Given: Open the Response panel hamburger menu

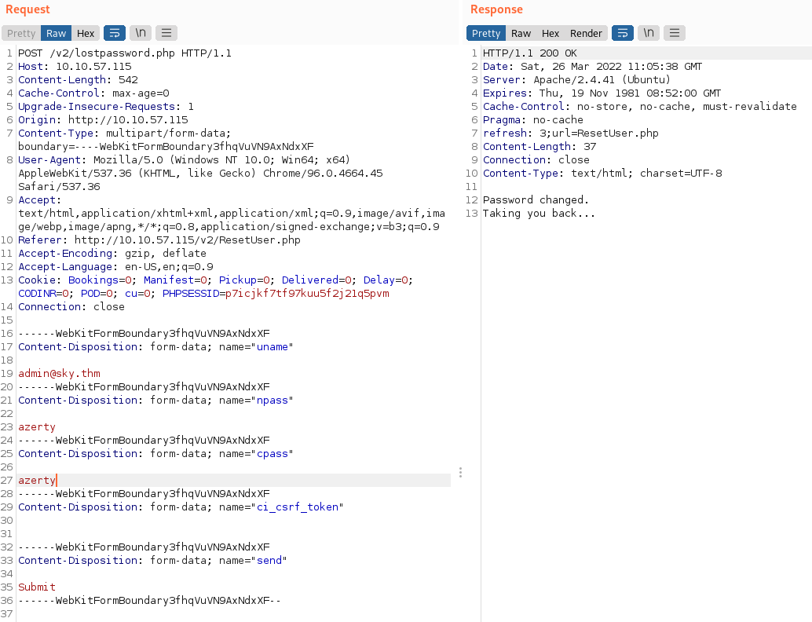Looking at the screenshot, I should (x=675, y=33).
